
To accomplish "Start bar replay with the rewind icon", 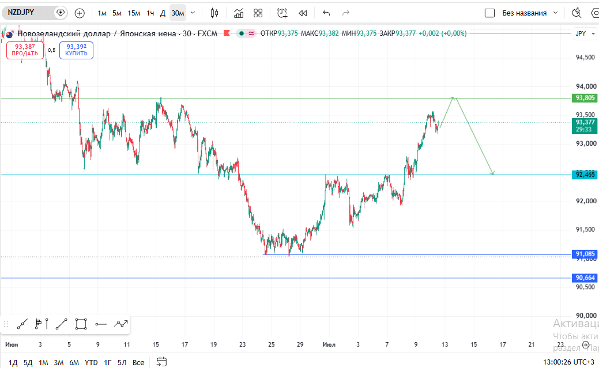I will (x=303, y=13).
